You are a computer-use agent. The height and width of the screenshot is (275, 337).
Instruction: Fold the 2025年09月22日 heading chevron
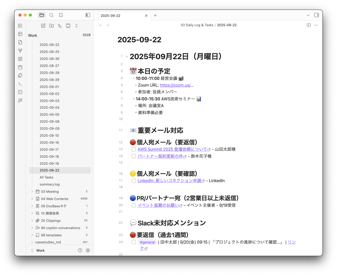tap(127, 57)
